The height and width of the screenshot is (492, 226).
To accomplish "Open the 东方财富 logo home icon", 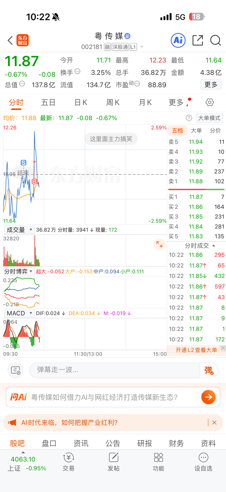I will coord(23,40).
